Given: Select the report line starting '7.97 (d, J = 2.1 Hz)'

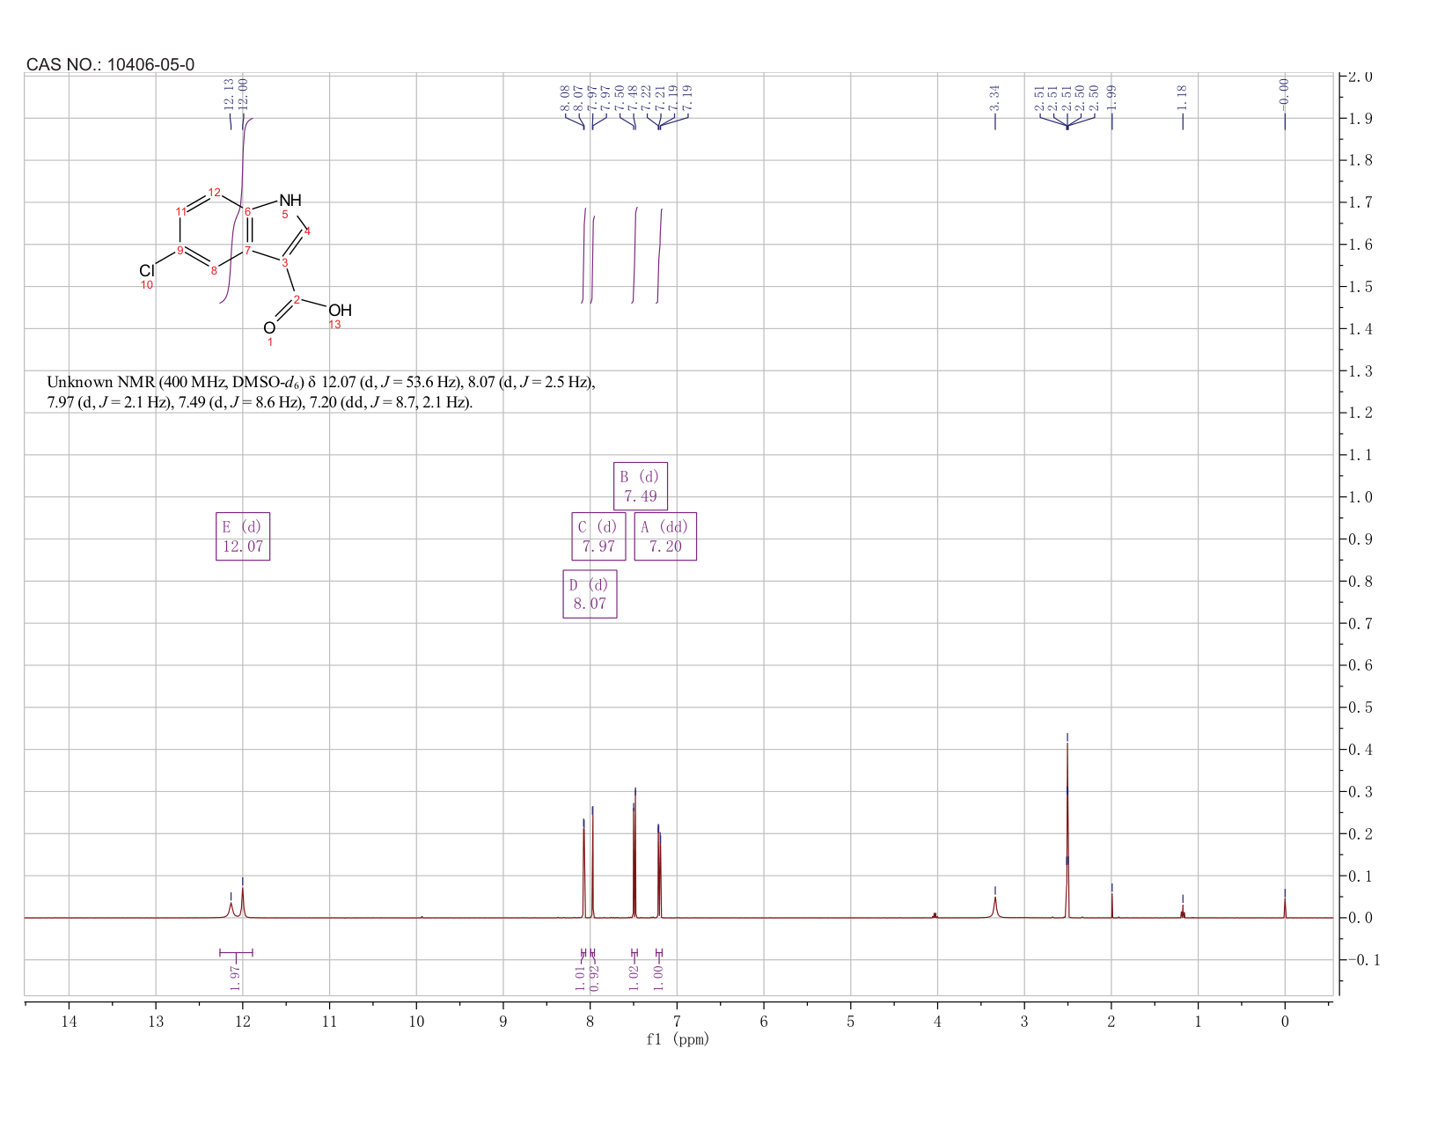Looking at the screenshot, I should [x=260, y=403].
